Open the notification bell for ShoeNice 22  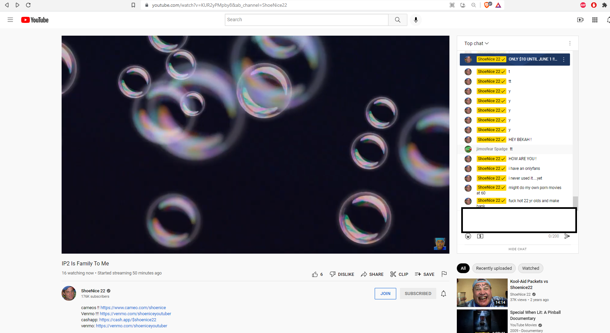point(443,294)
